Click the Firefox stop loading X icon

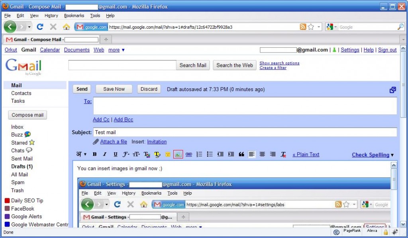pos(53,27)
